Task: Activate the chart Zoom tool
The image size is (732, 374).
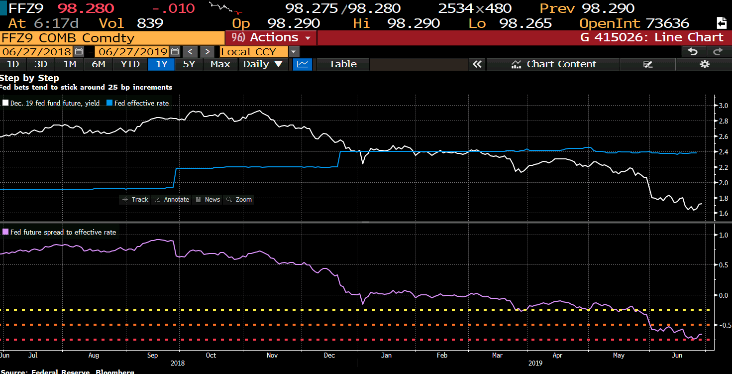Action: (x=239, y=199)
